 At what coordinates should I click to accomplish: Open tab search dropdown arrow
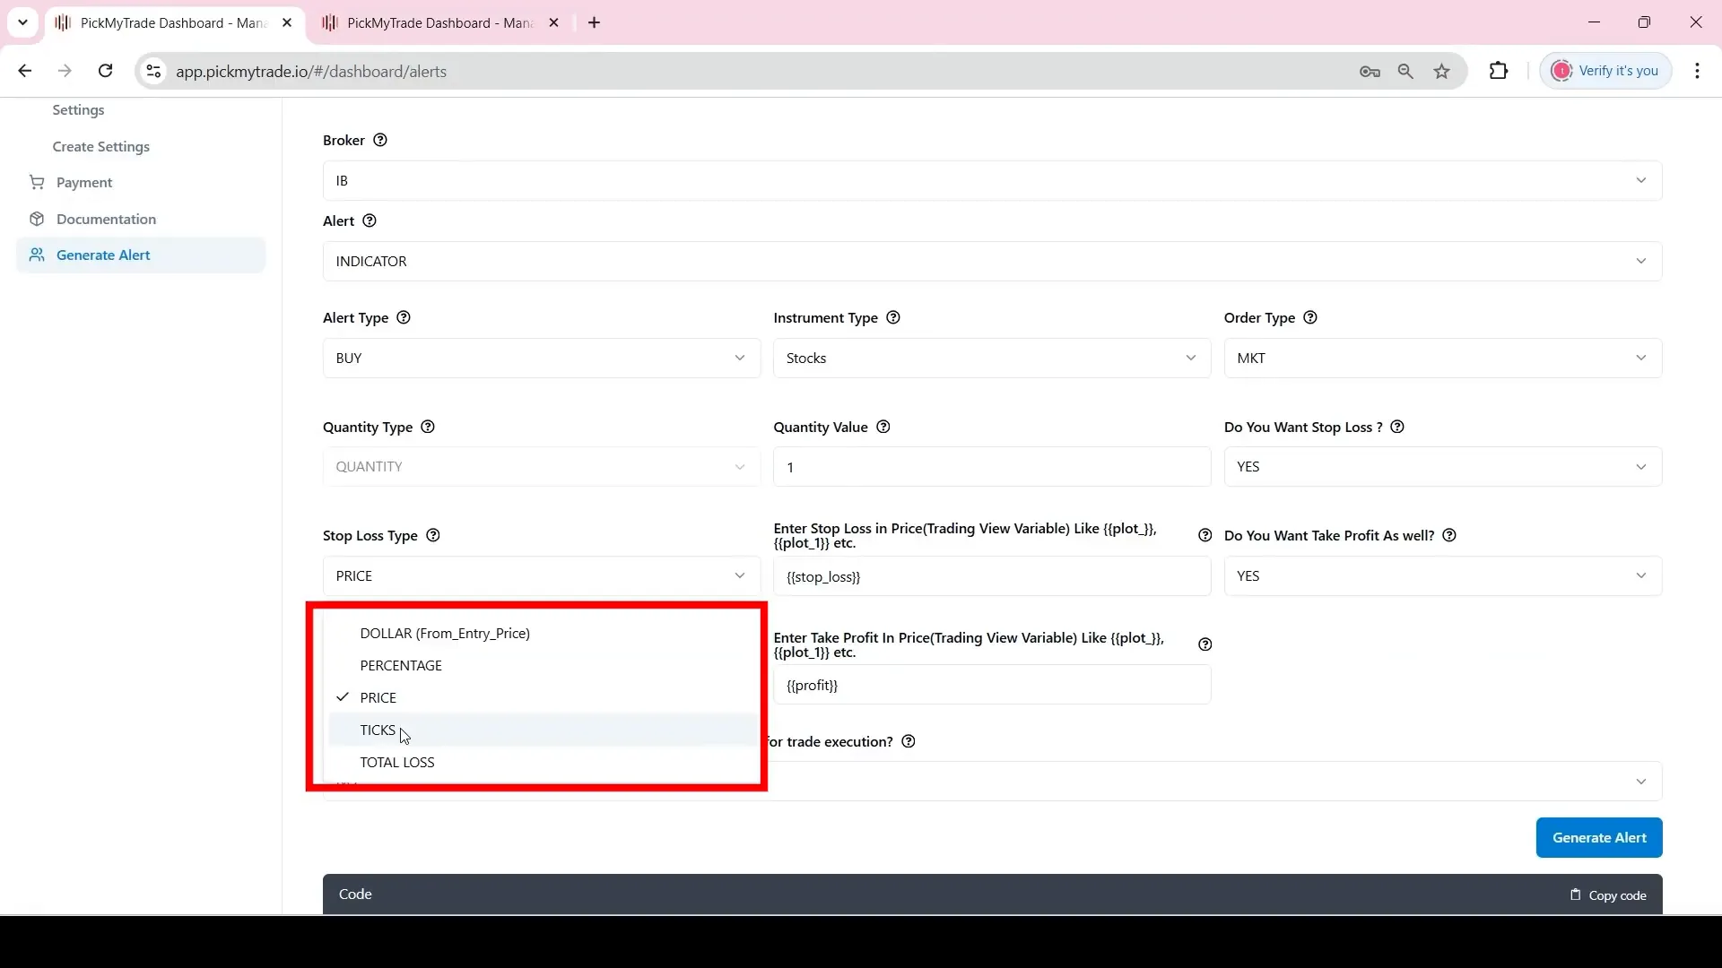(x=22, y=23)
